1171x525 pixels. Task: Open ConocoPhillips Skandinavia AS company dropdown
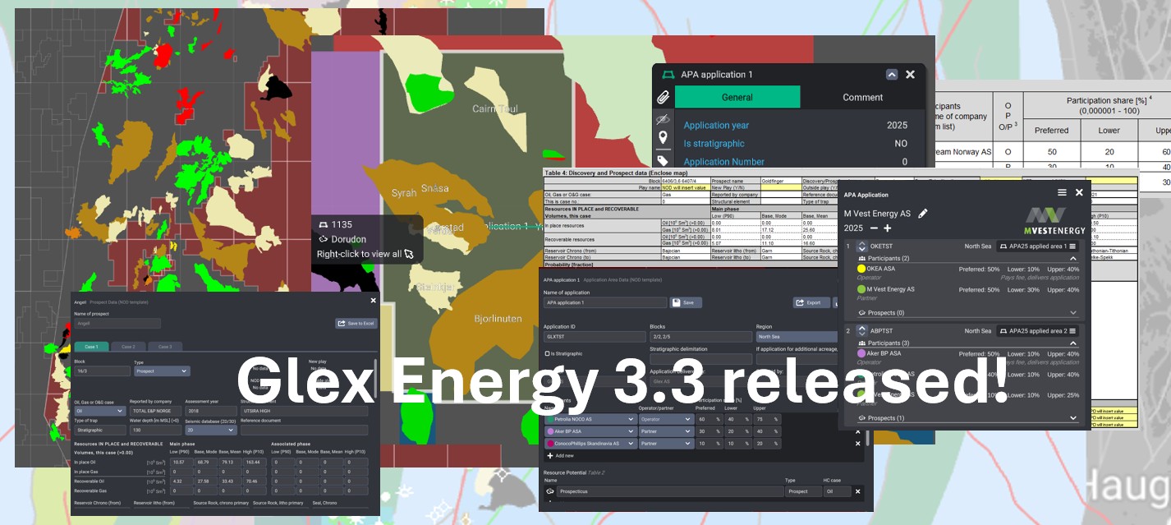coord(590,444)
